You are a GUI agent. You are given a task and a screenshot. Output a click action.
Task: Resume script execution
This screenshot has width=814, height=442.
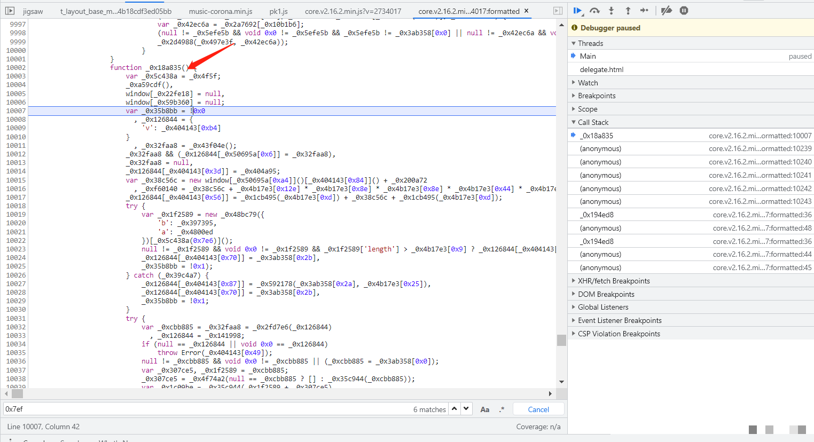pos(577,11)
